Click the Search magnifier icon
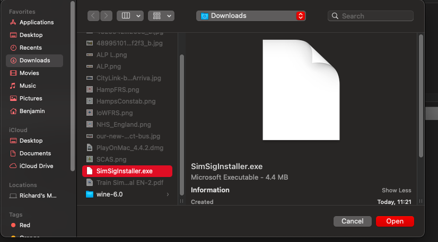The height and width of the screenshot is (242, 438). (x=335, y=16)
